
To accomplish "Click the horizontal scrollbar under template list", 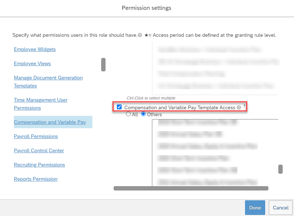I will (191, 188).
